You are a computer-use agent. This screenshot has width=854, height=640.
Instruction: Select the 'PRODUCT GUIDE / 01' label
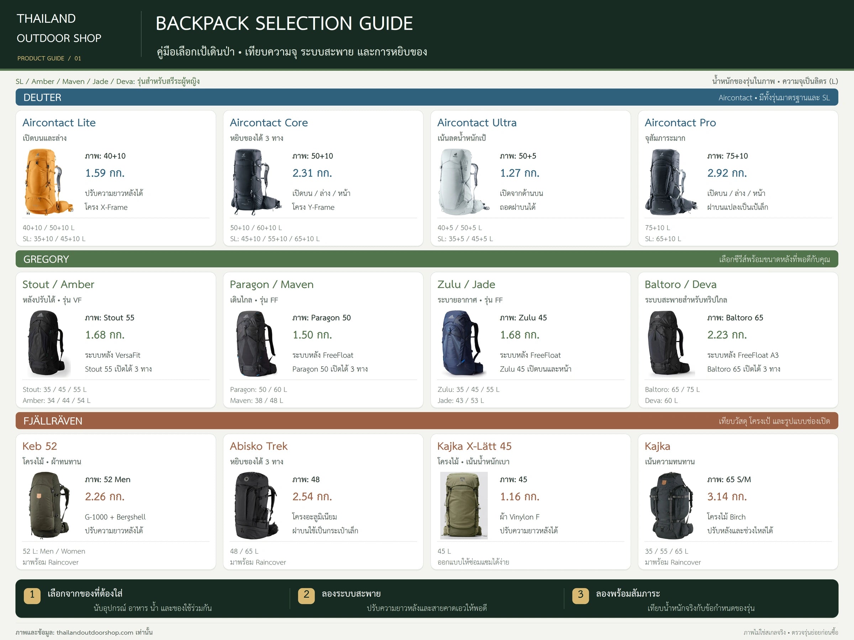pos(49,58)
